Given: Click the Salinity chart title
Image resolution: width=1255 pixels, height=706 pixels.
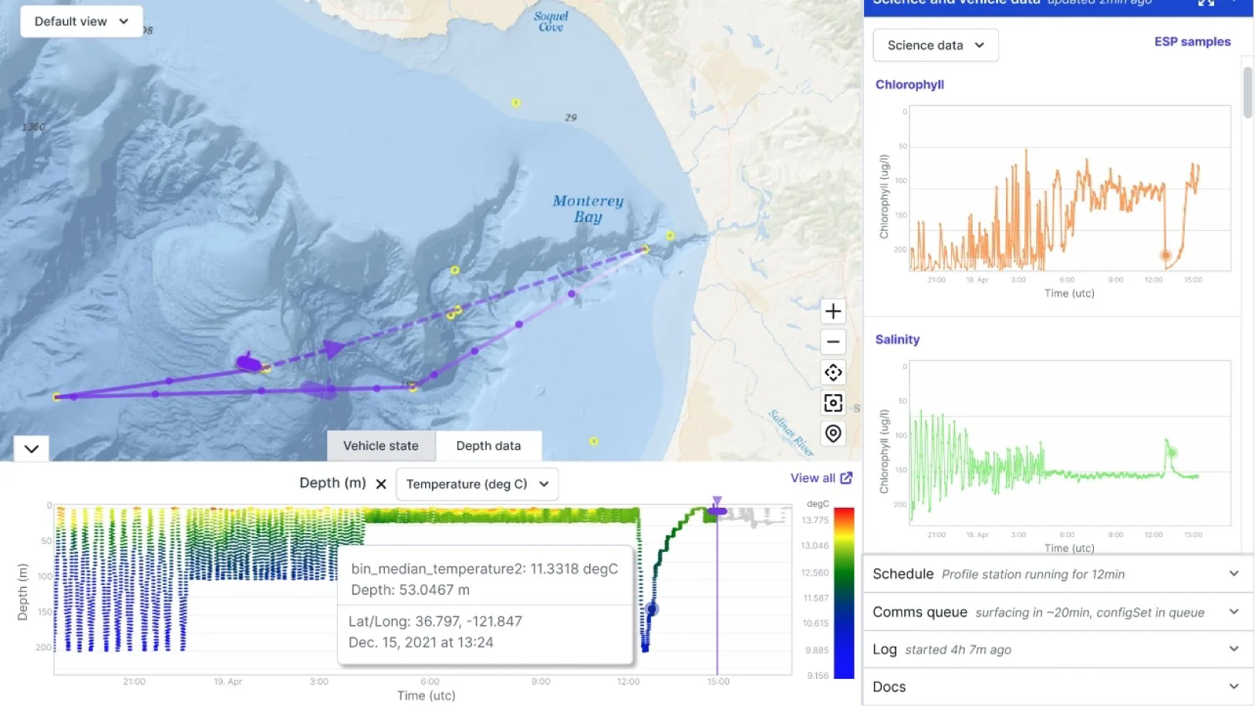Looking at the screenshot, I should coord(897,339).
